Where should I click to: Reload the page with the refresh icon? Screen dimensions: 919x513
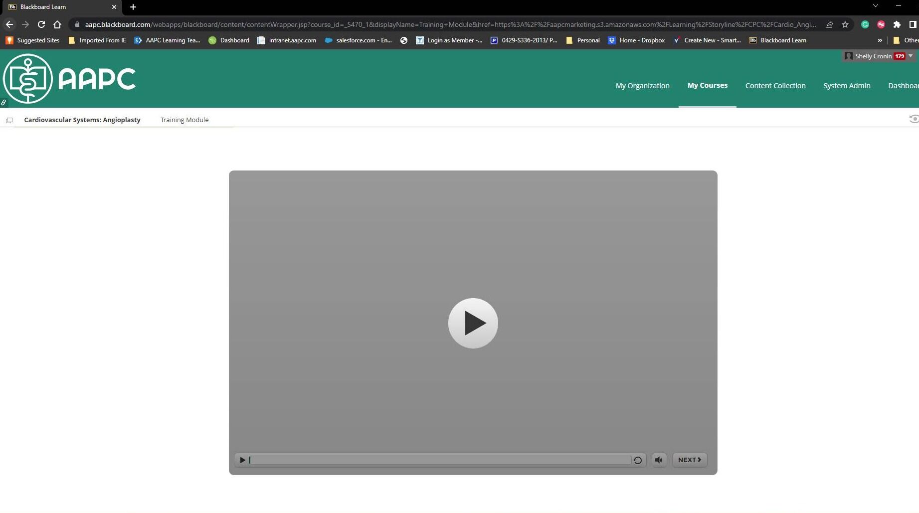coord(41,24)
